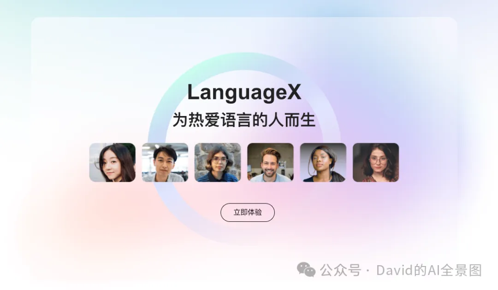This screenshot has height=290, width=498.
Task: Choose the avatar with round glasses and wavy hair
Action: pyautogui.click(x=376, y=162)
